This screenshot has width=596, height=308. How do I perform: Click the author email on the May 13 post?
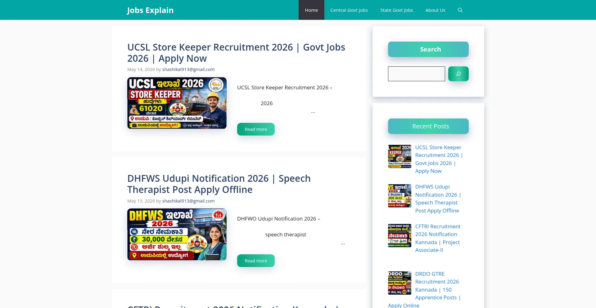[188, 201]
